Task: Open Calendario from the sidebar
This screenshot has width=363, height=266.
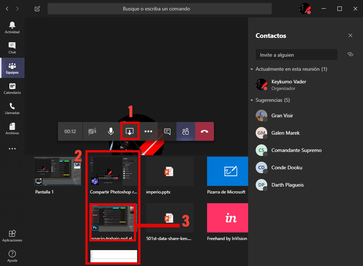Action: (x=12, y=88)
